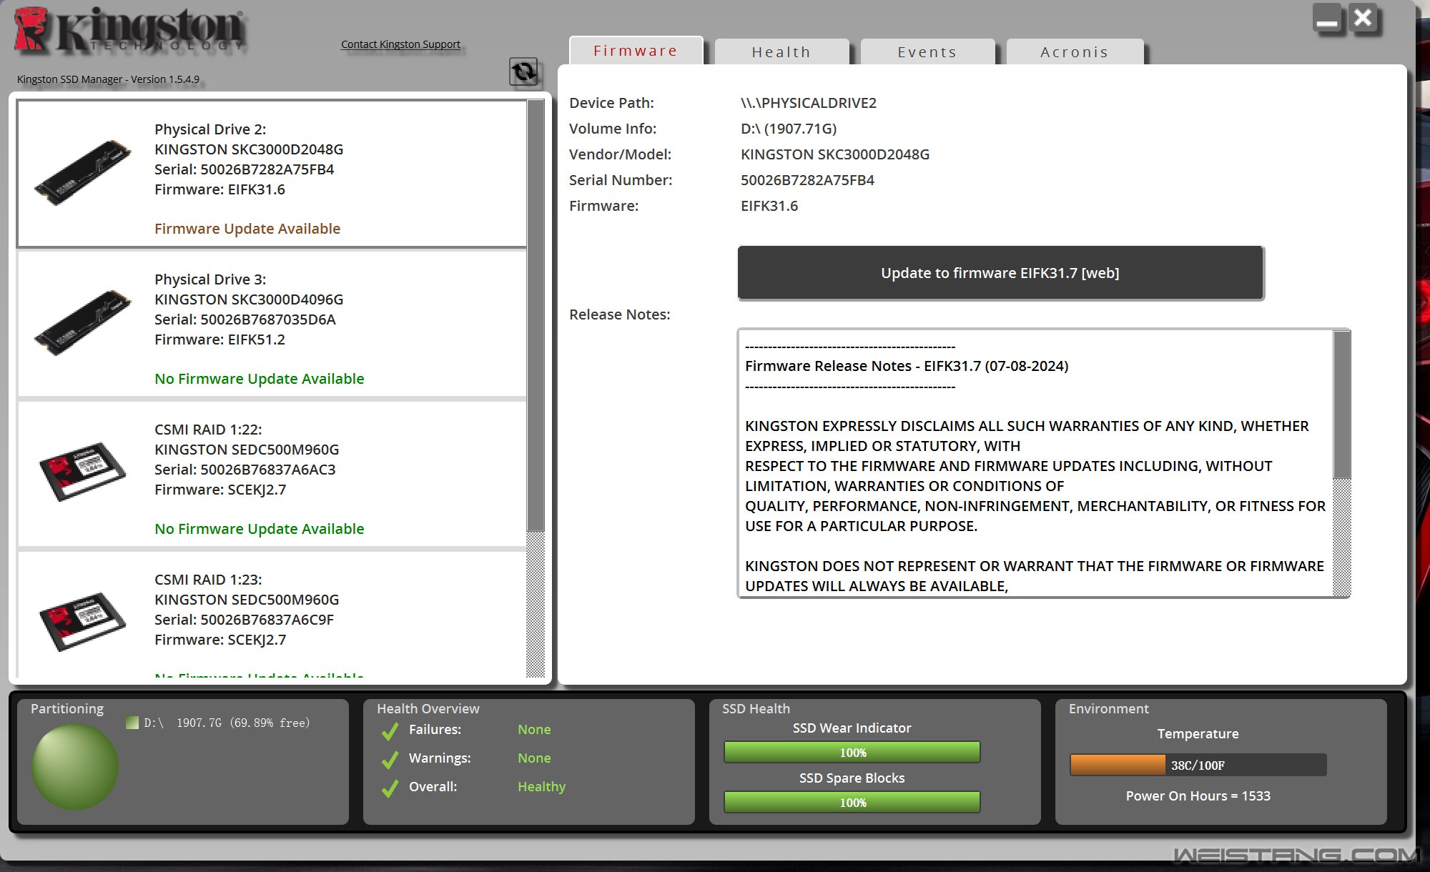Click serial 50026B7687035D6A in drive list
Viewport: 1430px width, 872px height.
tap(245, 319)
